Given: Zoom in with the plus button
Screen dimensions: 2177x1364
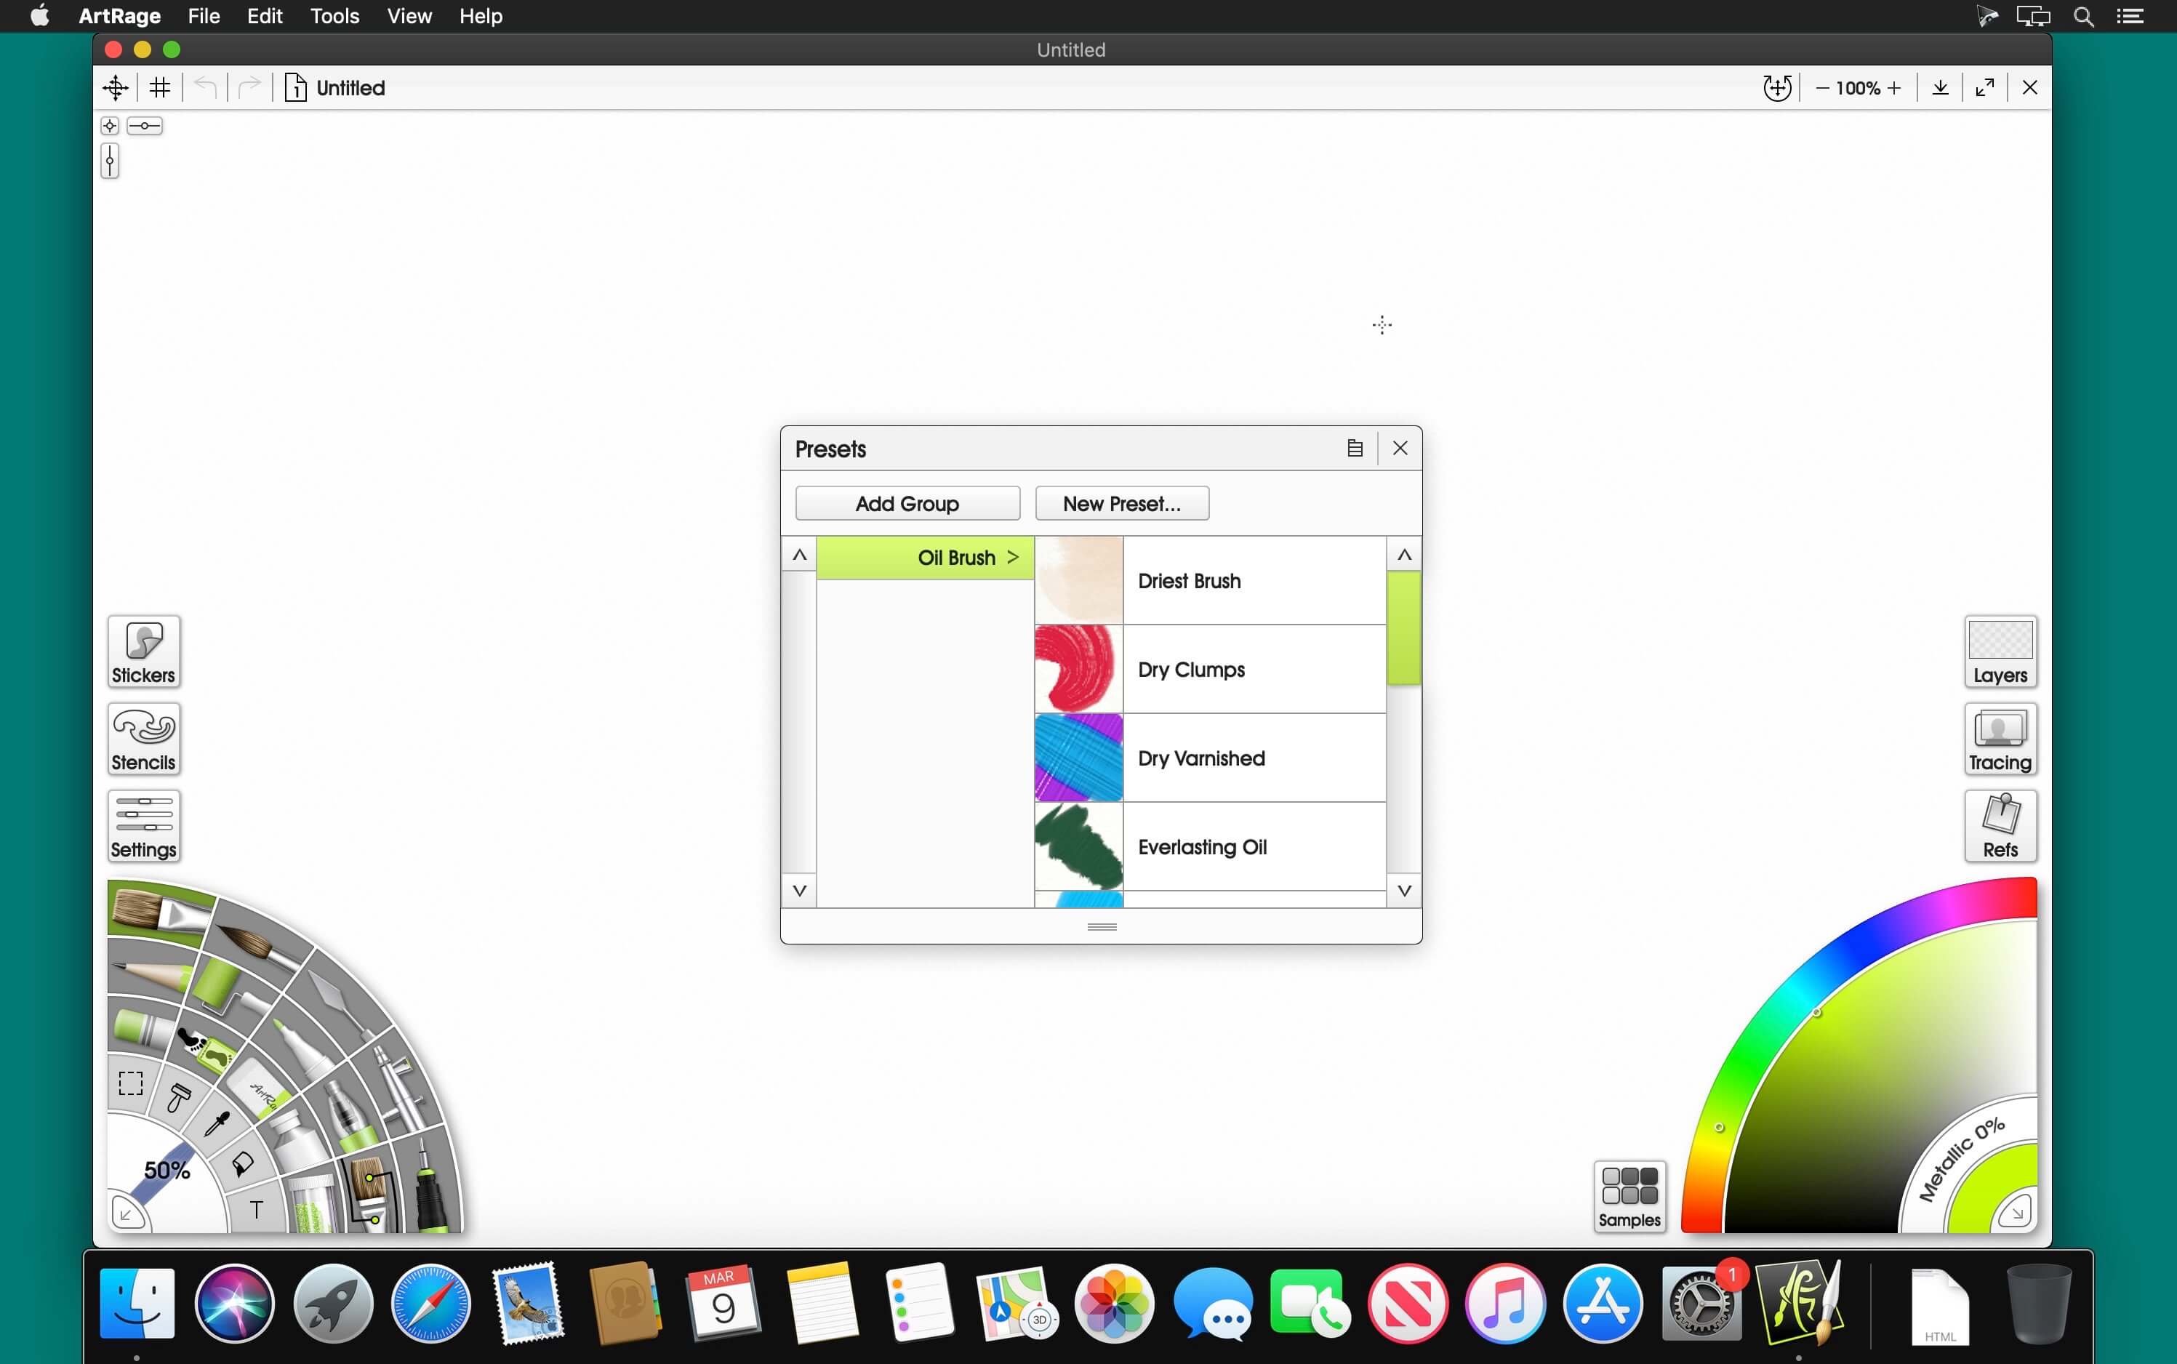Looking at the screenshot, I should pyautogui.click(x=1893, y=87).
